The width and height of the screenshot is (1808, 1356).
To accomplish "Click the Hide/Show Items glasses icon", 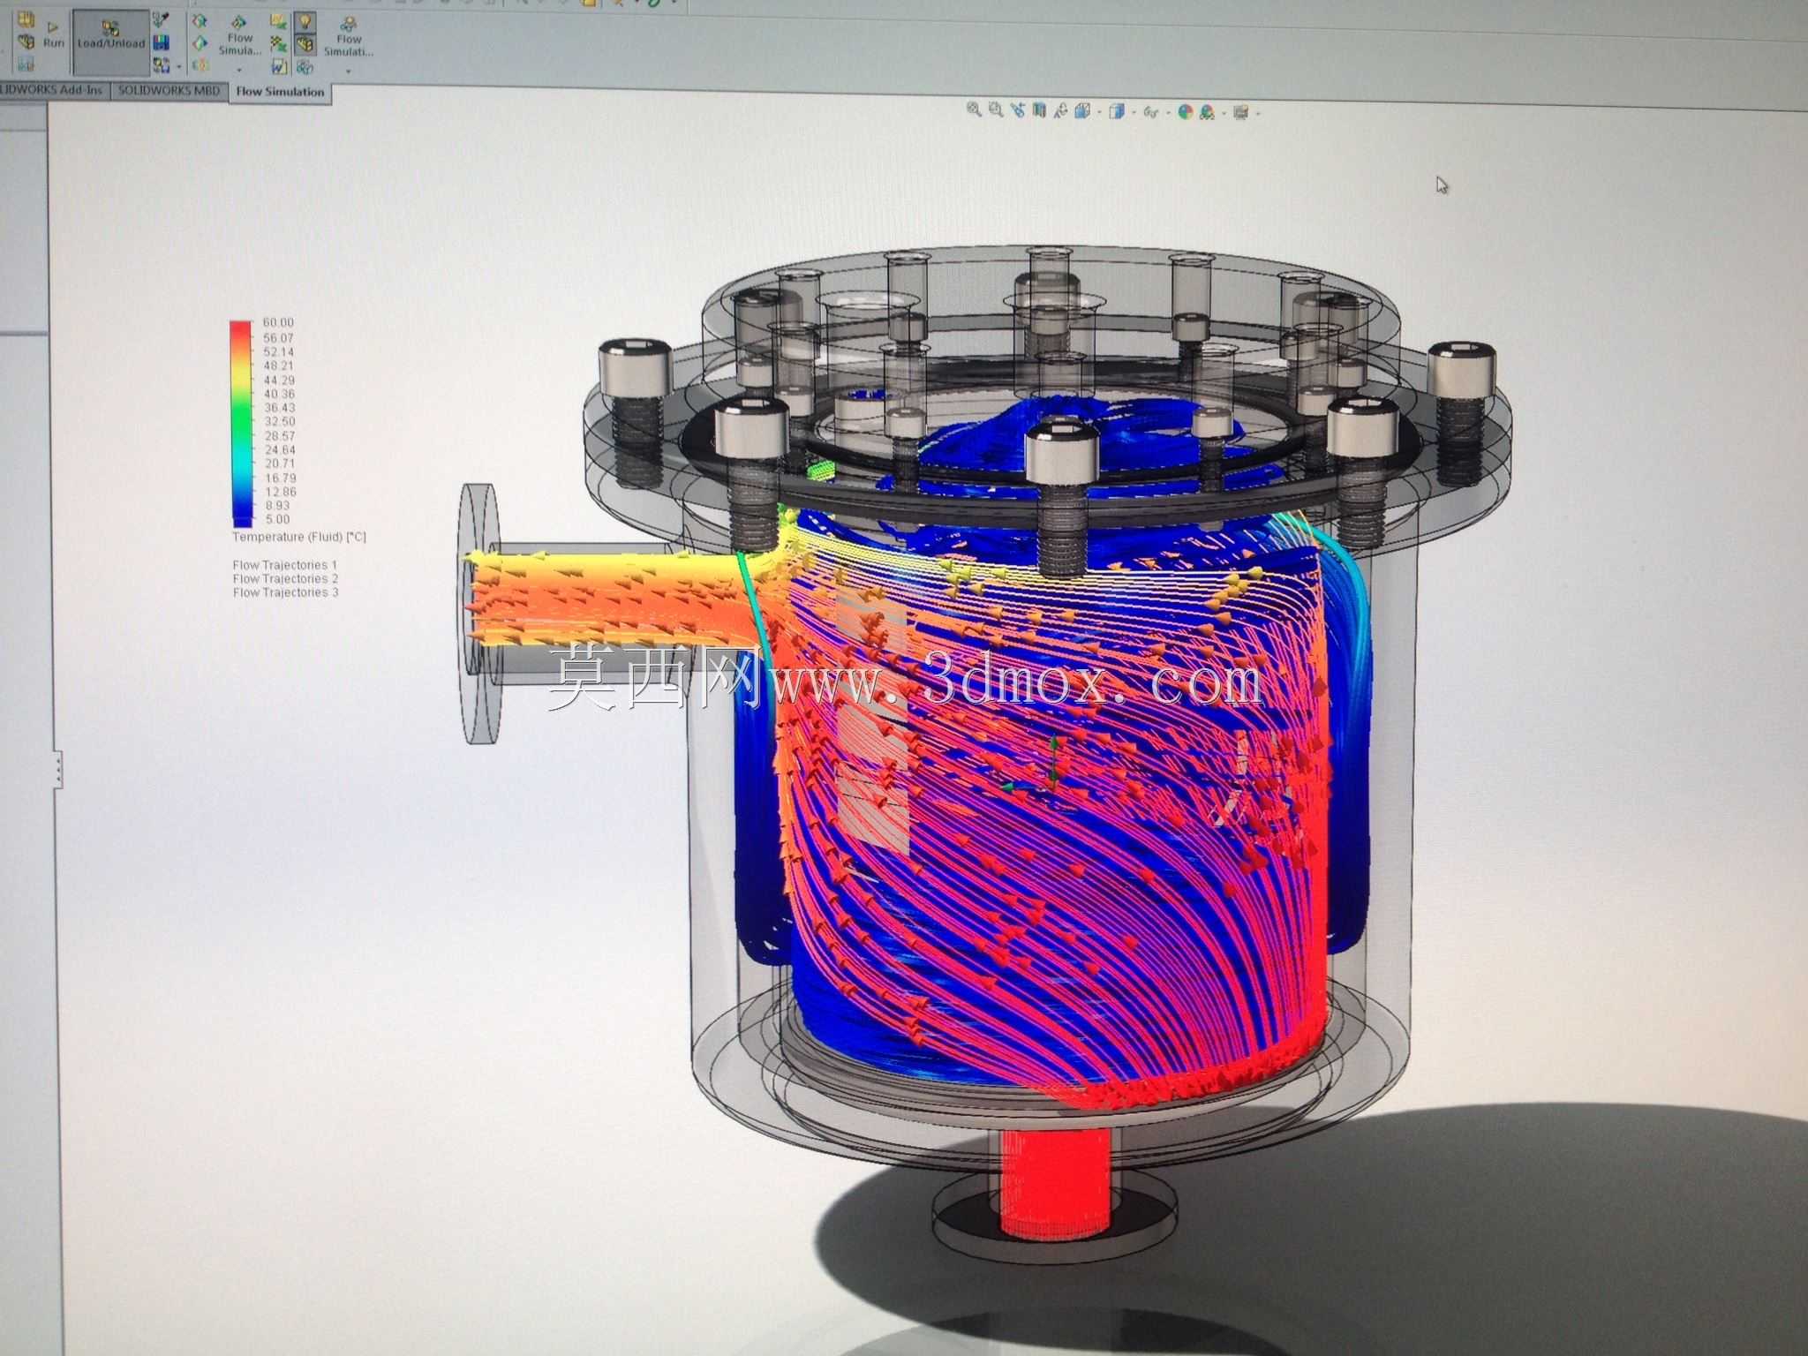I will 1150,112.
